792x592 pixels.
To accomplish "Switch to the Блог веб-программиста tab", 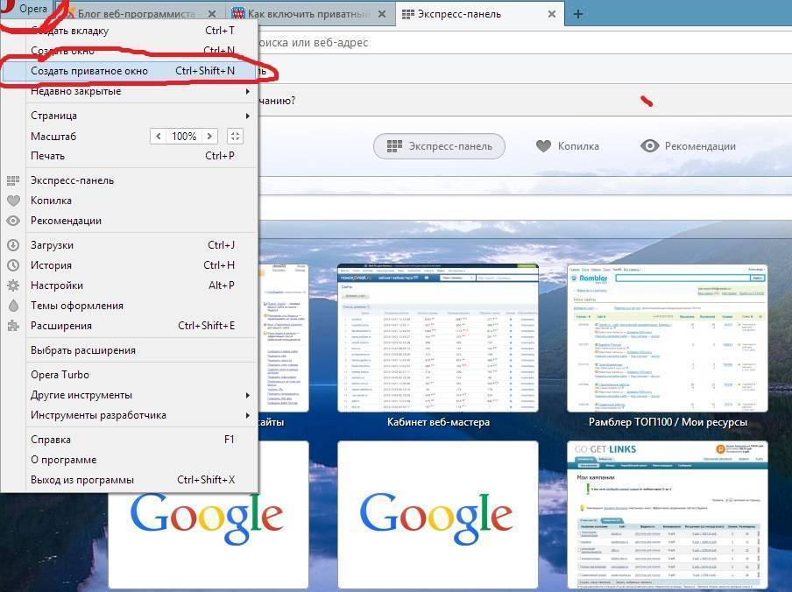I will [x=137, y=14].
